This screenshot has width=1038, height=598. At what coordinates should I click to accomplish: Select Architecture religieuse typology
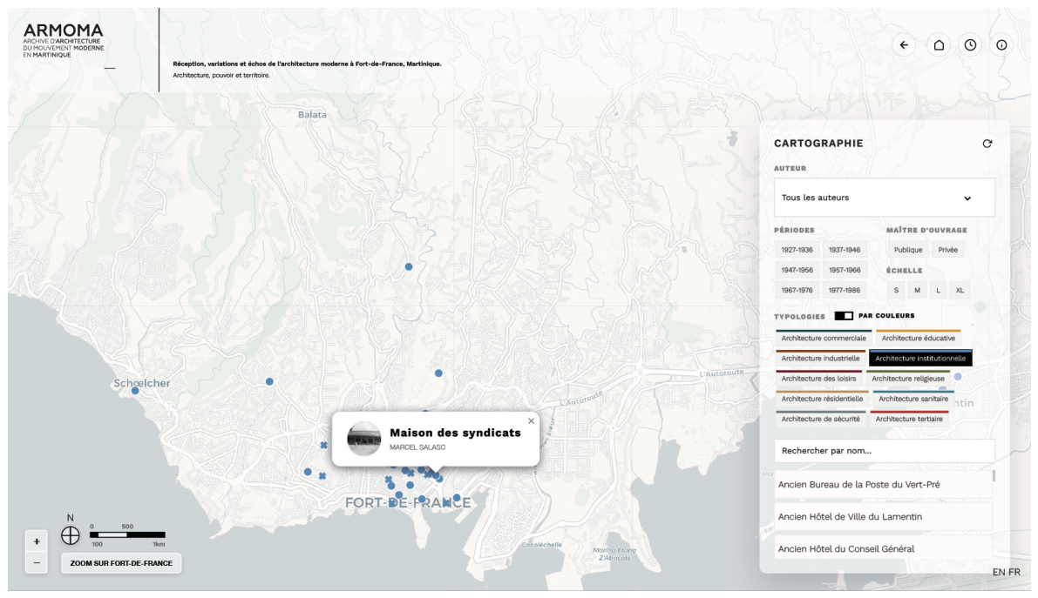[907, 379]
